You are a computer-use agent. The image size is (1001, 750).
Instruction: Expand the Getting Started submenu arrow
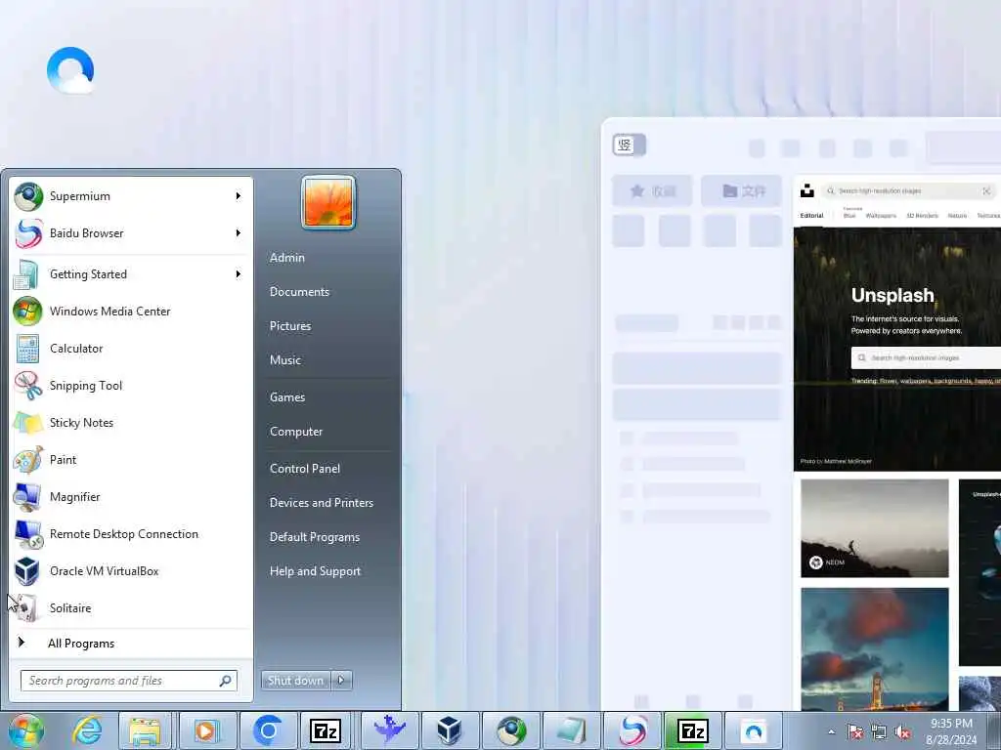pyautogui.click(x=239, y=274)
